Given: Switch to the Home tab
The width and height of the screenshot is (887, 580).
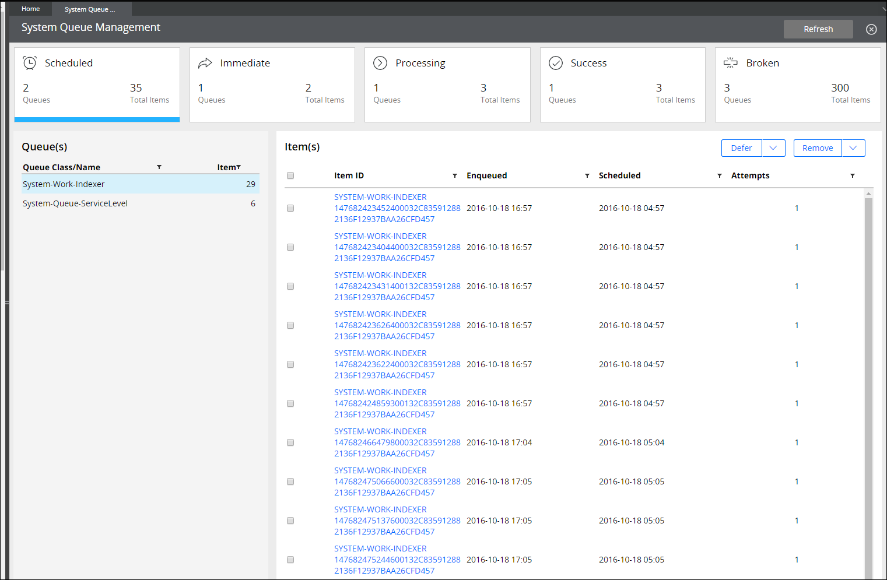Looking at the screenshot, I should 30,8.
